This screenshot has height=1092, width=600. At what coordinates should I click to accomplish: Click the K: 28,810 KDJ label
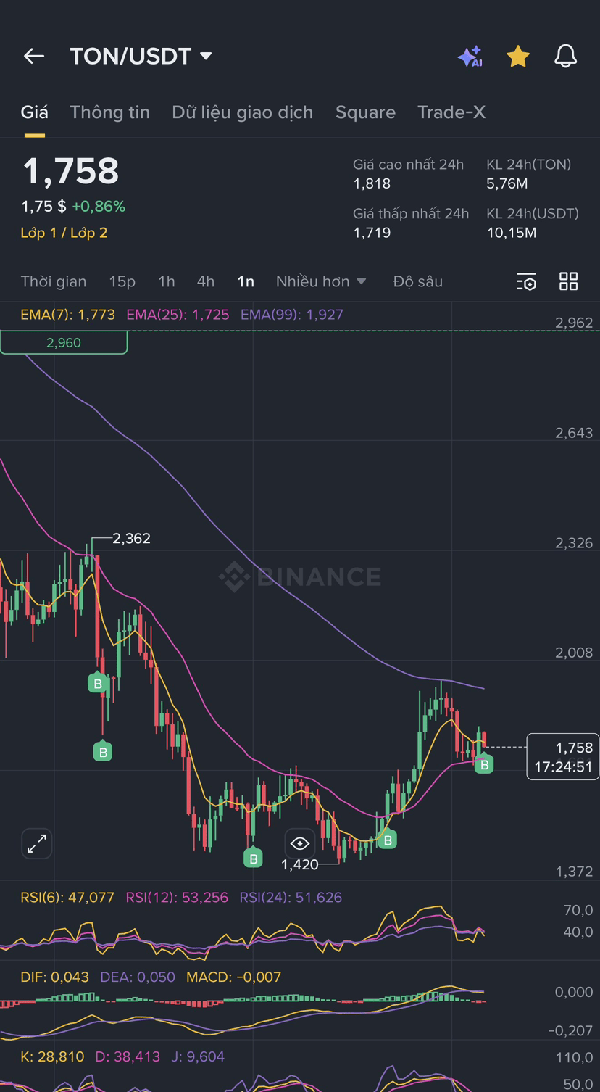click(52, 1057)
